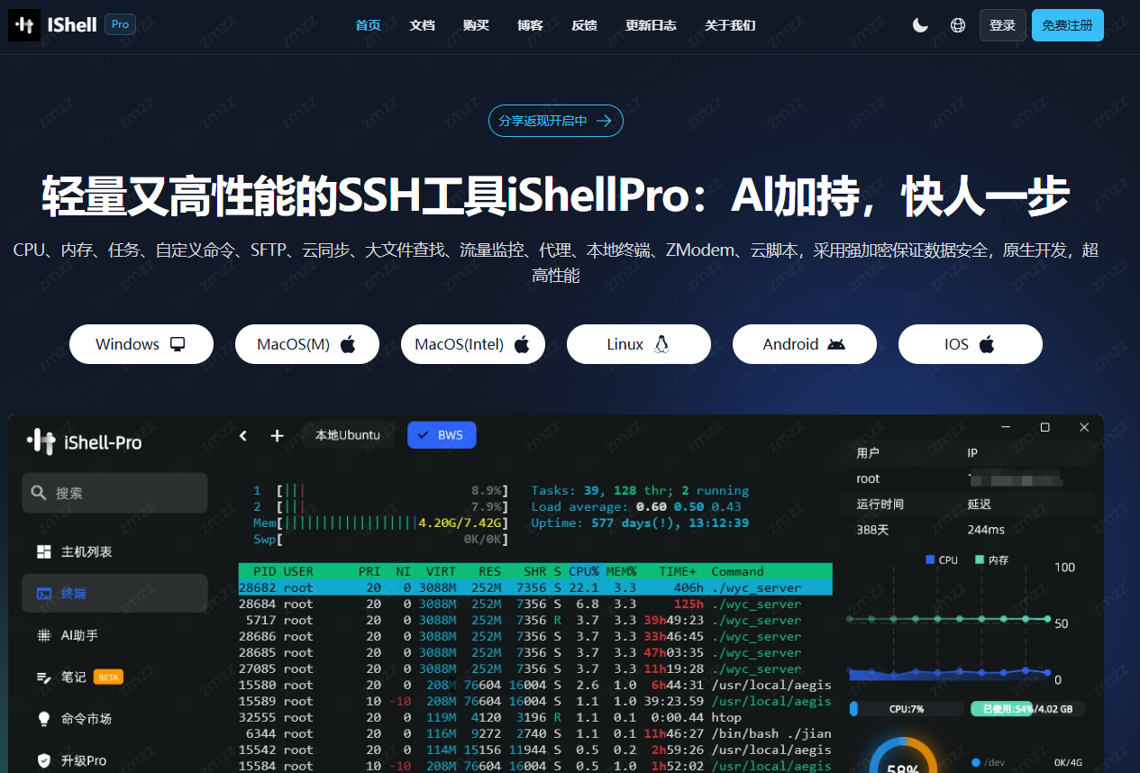Click the penguin icon on Linux button
The image size is (1140, 773).
[661, 344]
